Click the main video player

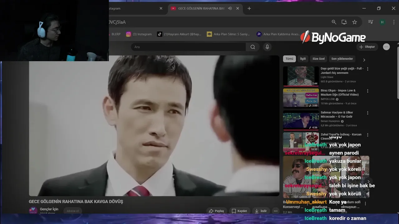pyautogui.click(x=154, y=126)
